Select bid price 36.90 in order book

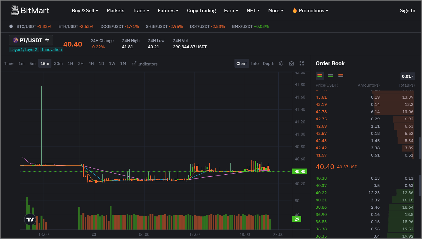(x=321, y=214)
